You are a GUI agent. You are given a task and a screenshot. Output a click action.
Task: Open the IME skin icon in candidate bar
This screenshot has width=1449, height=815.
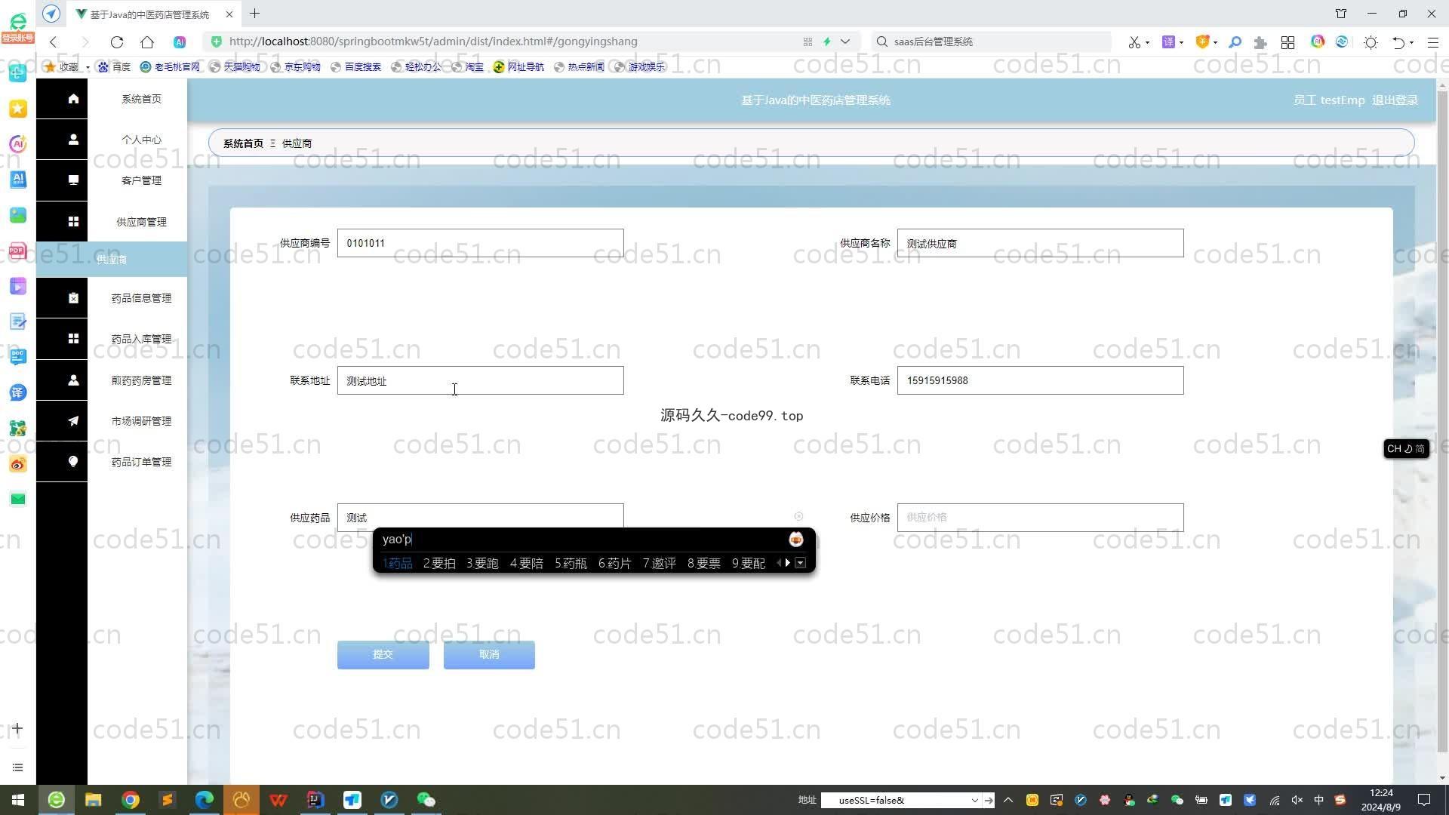click(x=795, y=539)
